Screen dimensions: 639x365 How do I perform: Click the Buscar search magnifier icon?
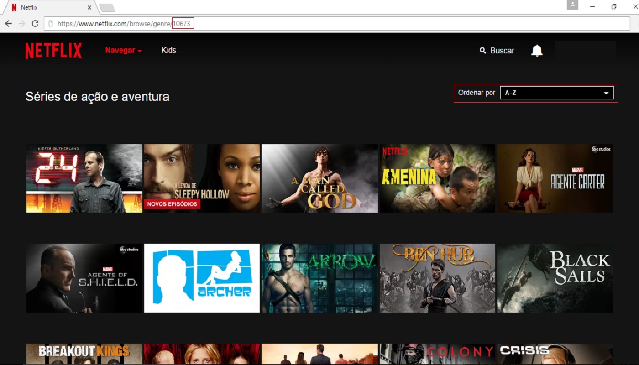[x=483, y=51]
